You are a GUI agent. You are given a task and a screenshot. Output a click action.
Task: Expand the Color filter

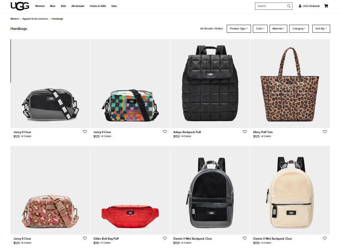(260, 29)
